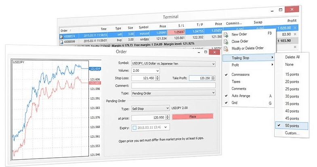
Task: Click the red Place button
Action: click(x=193, y=117)
